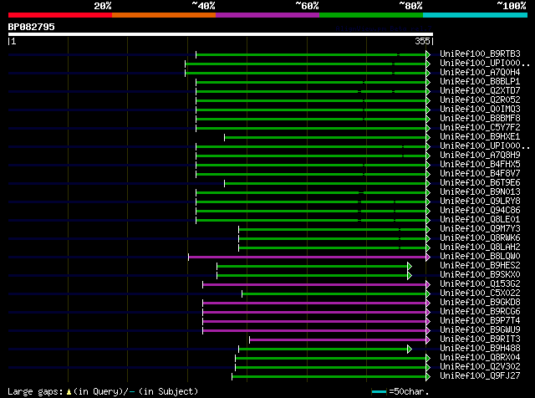Select the UniRef100_B9N013 label
535x398 pixels.
(480, 192)
